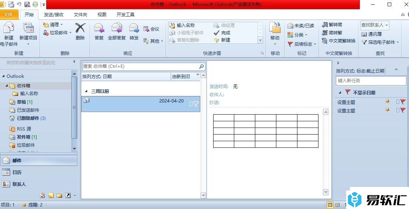The height and width of the screenshot is (209, 409).
Task: Click 提醒: 2 in status bar
Action: coord(33,205)
